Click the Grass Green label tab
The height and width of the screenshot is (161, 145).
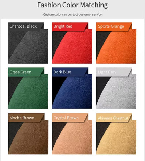pyautogui.click(x=26, y=72)
